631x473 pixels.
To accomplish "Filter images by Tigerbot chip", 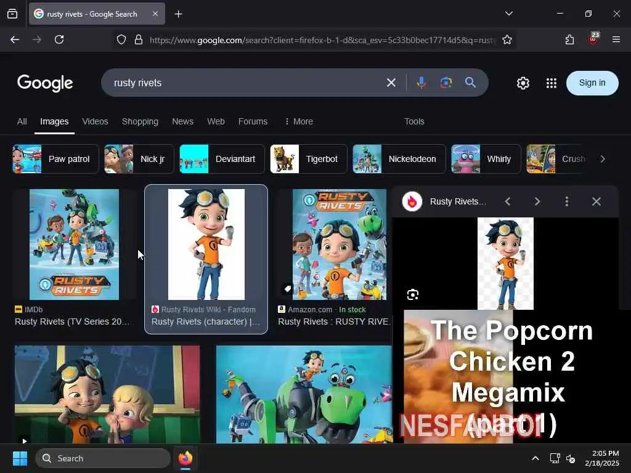I will pos(309,159).
